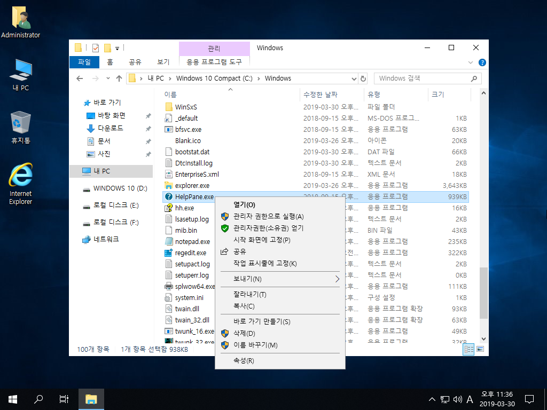Viewport: 547px width, 410px height.
Task: Choose 공유 from the context menu
Action: (280, 252)
